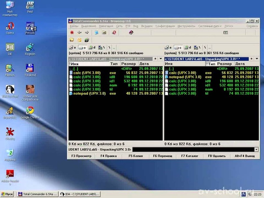Go forward using the right arrow icon
The image size is (264, 198).
(87, 32)
